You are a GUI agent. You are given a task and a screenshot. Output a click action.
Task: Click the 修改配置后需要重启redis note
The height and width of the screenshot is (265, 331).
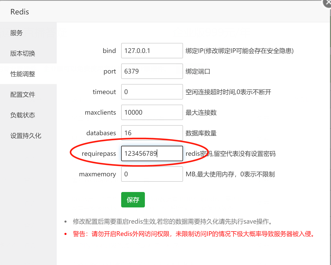pyautogui.click(x=173, y=222)
